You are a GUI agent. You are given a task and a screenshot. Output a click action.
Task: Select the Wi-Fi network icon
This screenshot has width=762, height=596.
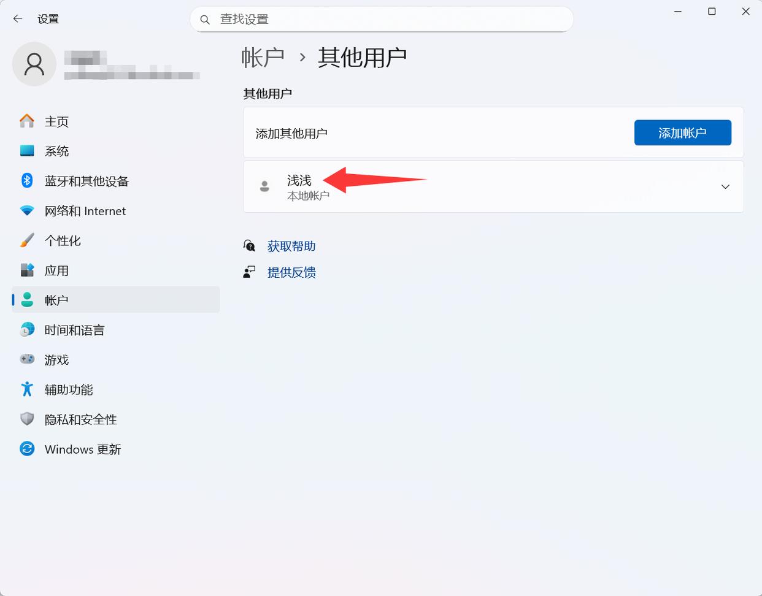(x=27, y=211)
